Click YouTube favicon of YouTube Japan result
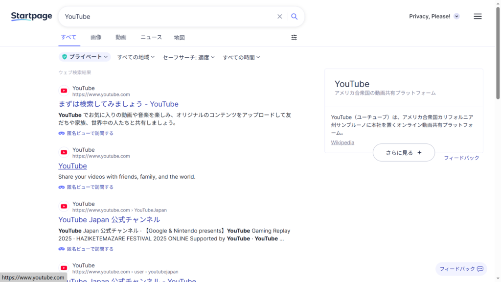501x282 pixels. click(x=64, y=207)
